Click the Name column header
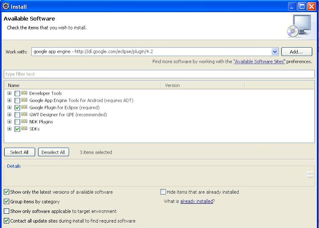Viewport: 319px width, 228px height. (83, 85)
